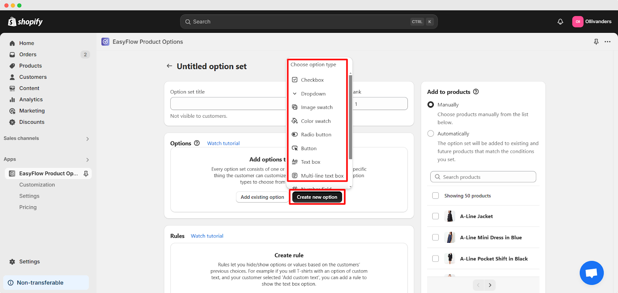Click Add existing option button
This screenshot has height=293, width=618.
point(262,197)
